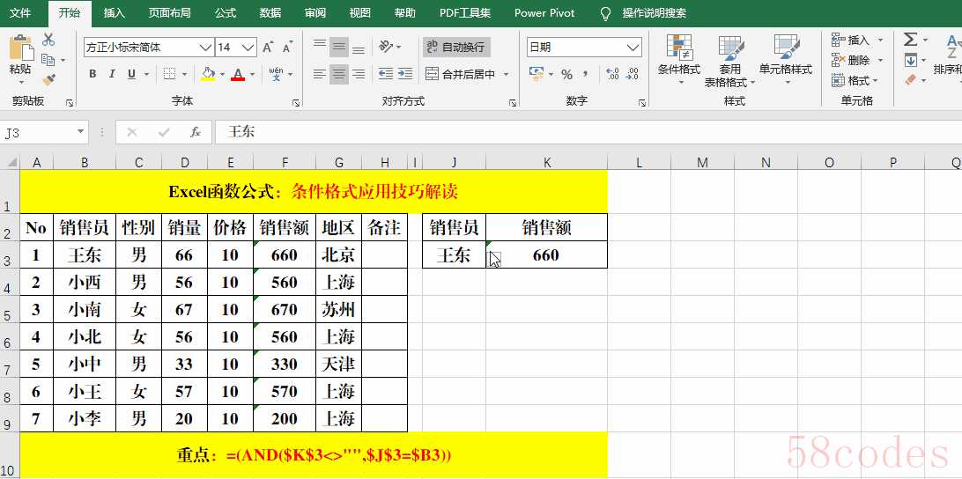Click the wén phonetic guide icon
This screenshot has width=962, height=479.
click(x=276, y=74)
